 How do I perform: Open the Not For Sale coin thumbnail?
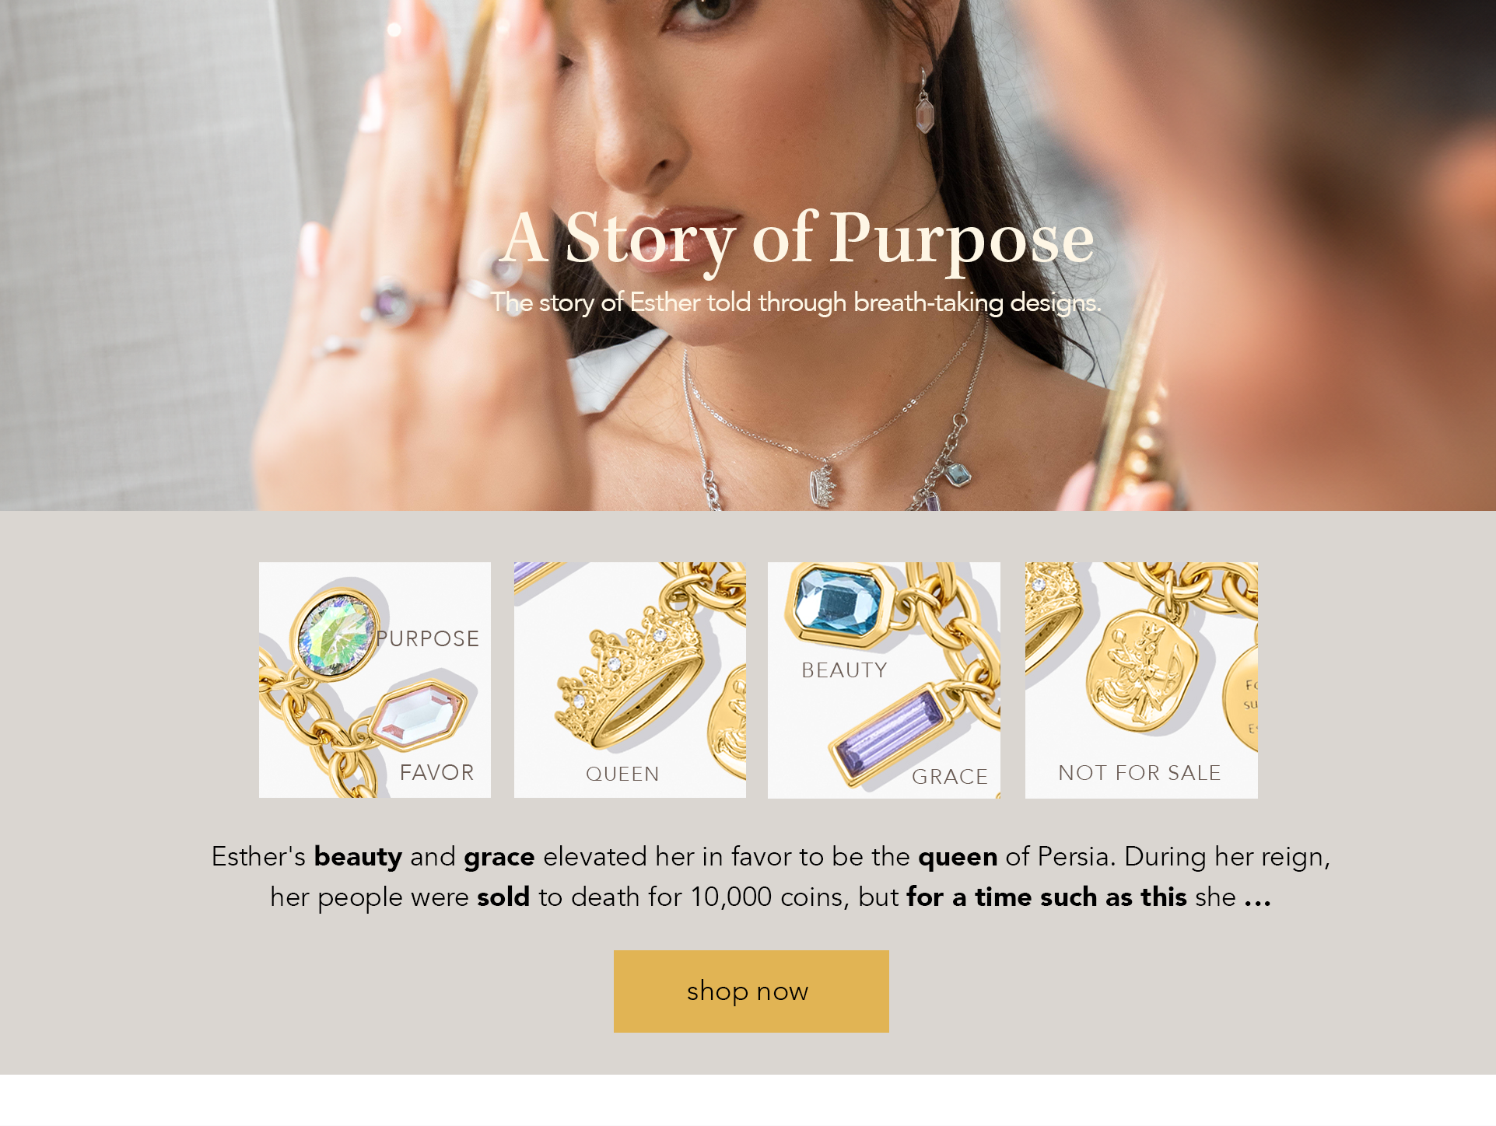(x=1141, y=680)
